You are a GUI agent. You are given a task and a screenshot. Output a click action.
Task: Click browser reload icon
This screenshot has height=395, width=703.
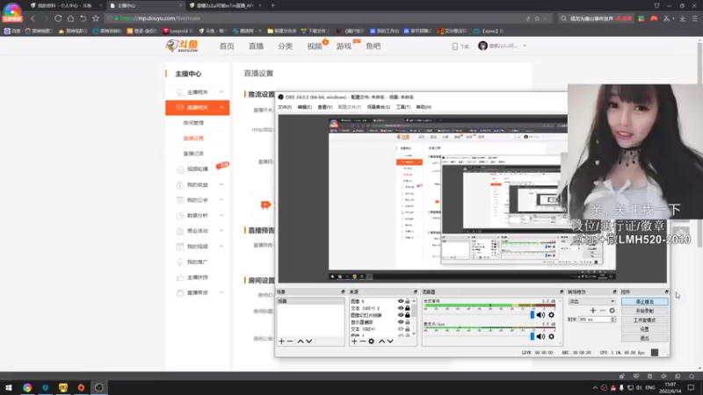(x=58, y=18)
